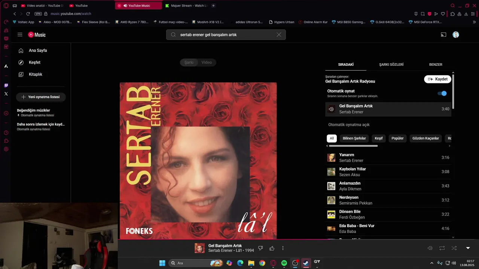Screen dimensions: 479x269
Task: Open Spotify from the taskbar
Action: tap(284, 263)
